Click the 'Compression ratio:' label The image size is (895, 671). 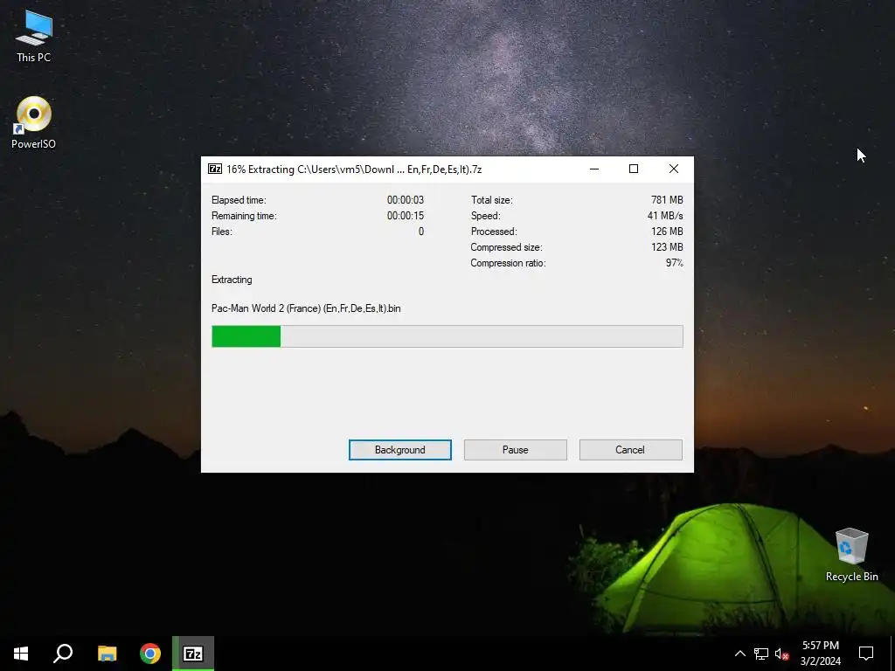[x=508, y=263]
